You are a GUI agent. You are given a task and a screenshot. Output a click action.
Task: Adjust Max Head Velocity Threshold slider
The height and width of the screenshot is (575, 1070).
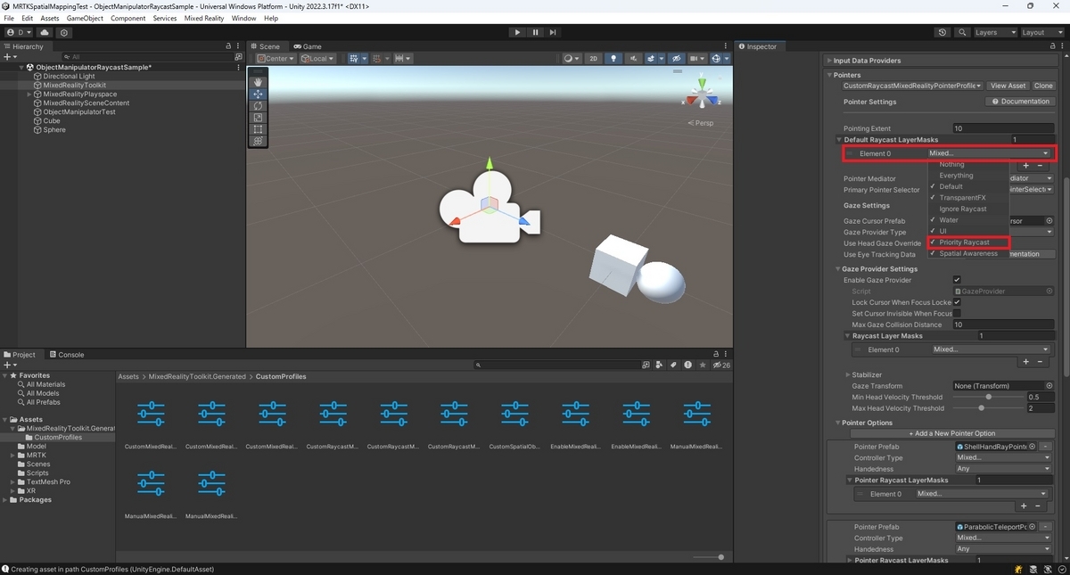[x=982, y=408]
